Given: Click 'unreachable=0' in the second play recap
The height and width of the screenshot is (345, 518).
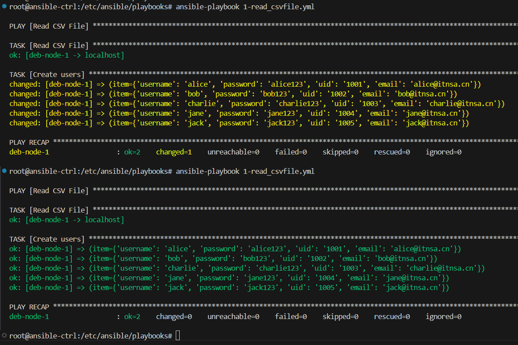Looking at the screenshot, I should click(233, 316).
